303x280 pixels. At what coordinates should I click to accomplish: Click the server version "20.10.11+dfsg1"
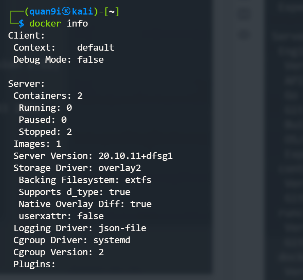click(x=136, y=156)
